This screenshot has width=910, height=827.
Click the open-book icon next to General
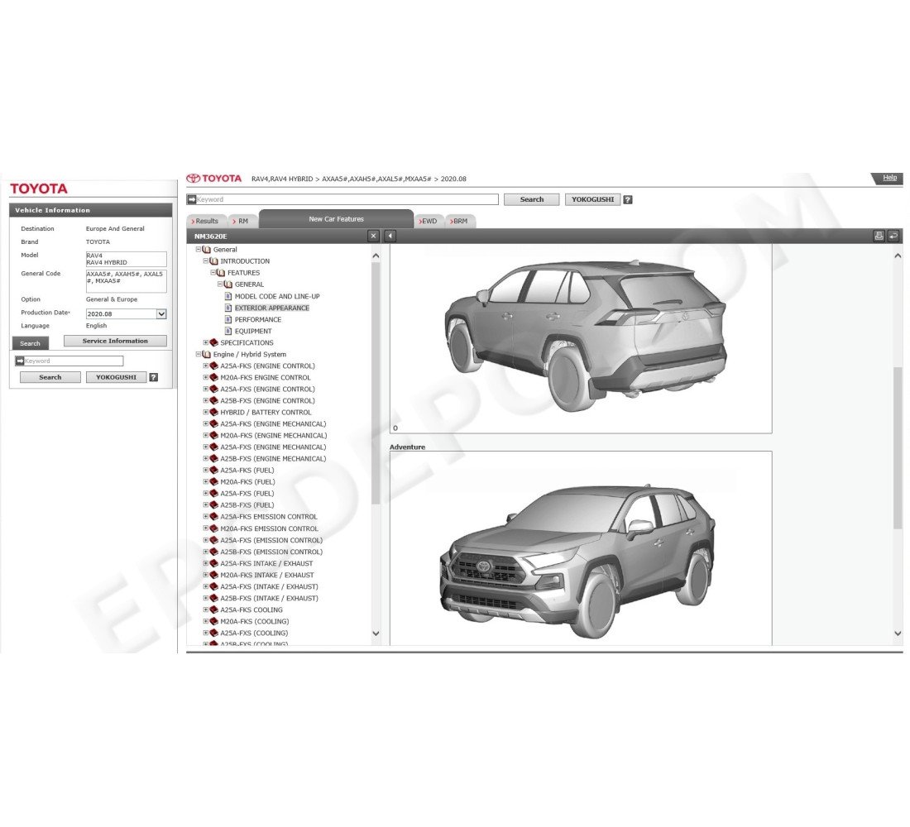(x=206, y=250)
